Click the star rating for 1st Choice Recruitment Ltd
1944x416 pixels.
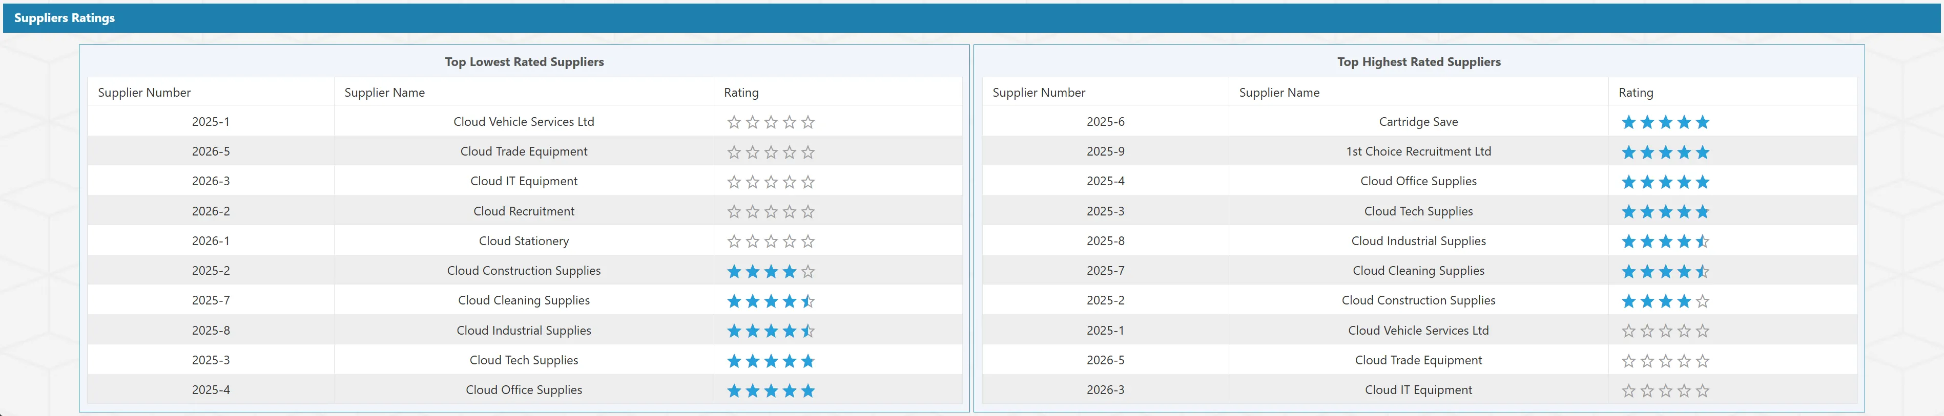[1666, 152]
